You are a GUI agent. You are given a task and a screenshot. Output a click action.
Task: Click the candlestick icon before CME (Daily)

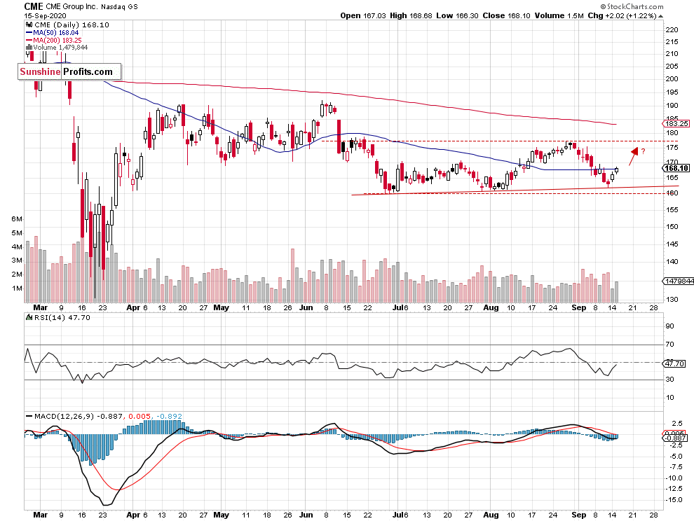click(29, 25)
